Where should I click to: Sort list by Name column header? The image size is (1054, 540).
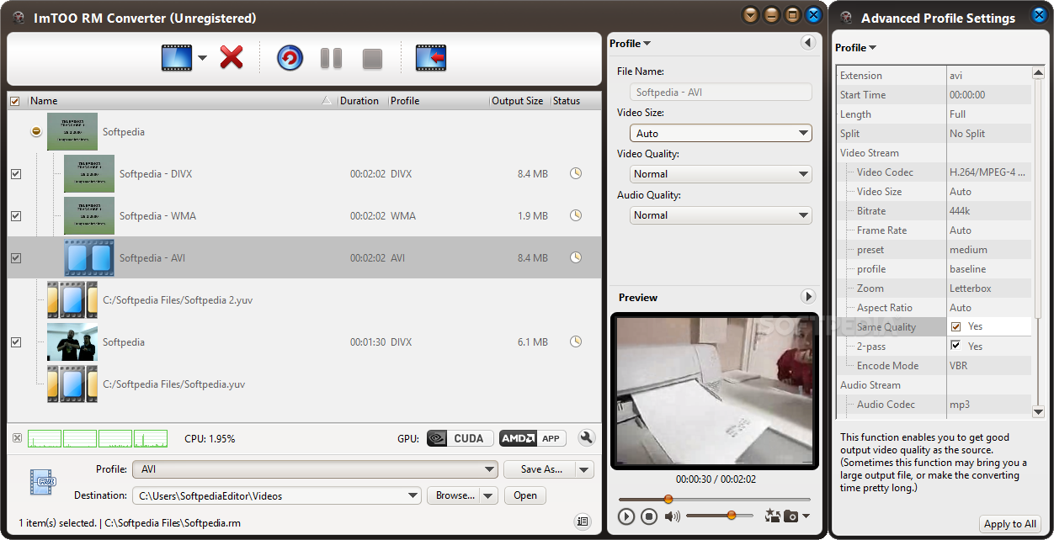click(x=180, y=101)
